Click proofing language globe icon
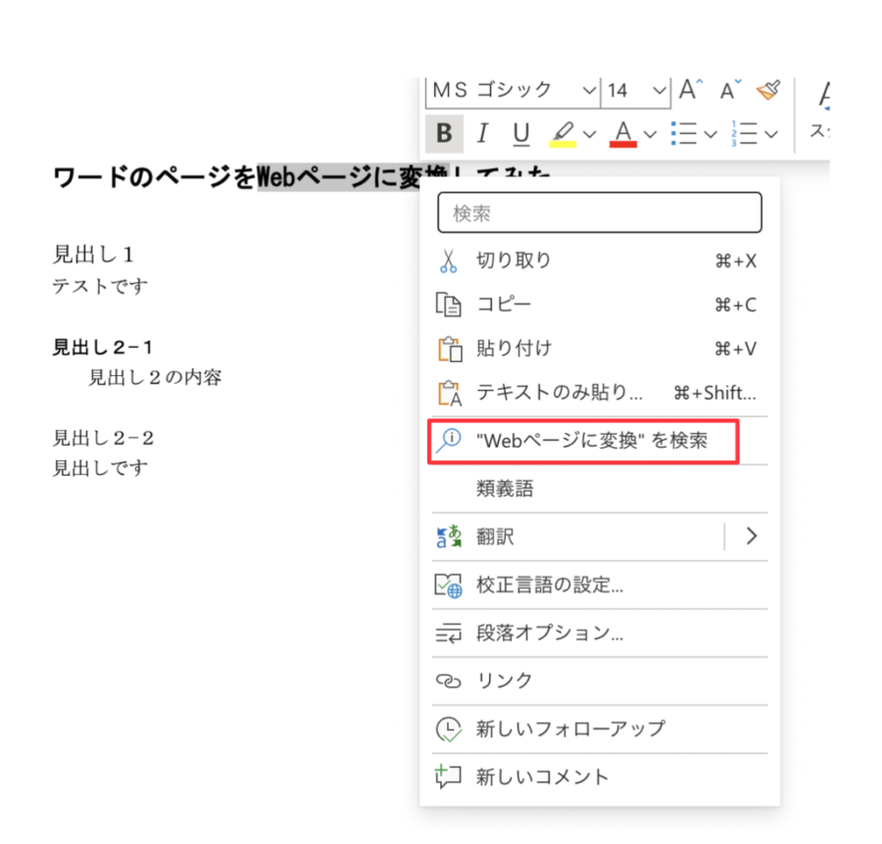This screenshot has width=882, height=844. pyautogui.click(x=448, y=586)
